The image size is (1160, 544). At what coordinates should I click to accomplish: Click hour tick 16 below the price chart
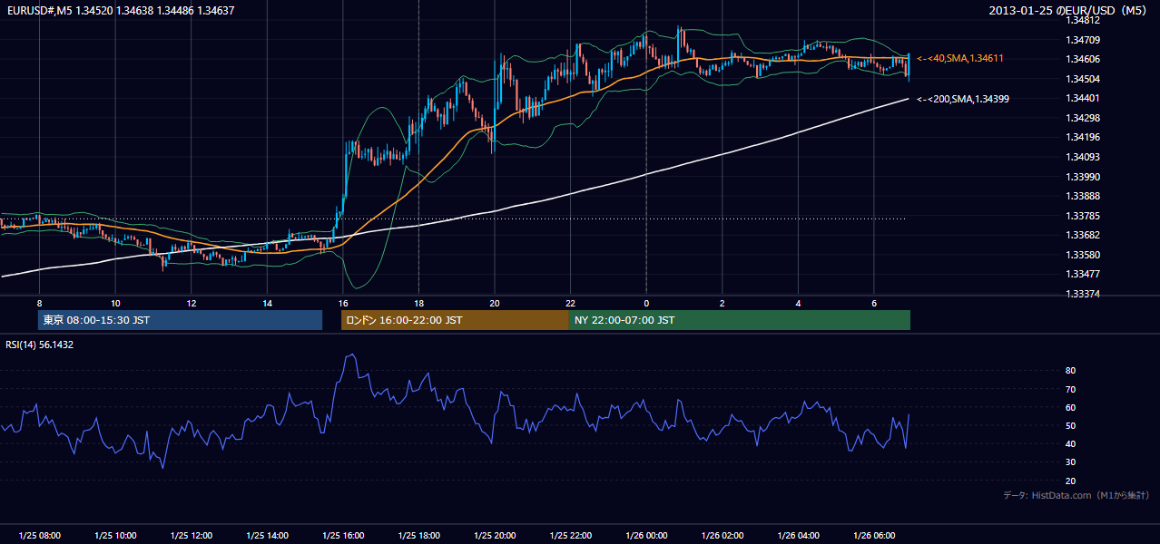click(x=342, y=303)
